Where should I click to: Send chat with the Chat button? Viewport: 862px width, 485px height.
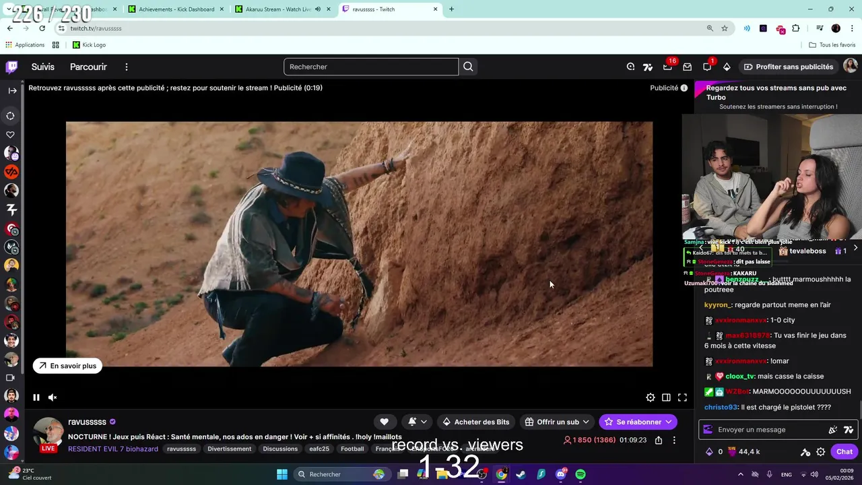coord(844,452)
